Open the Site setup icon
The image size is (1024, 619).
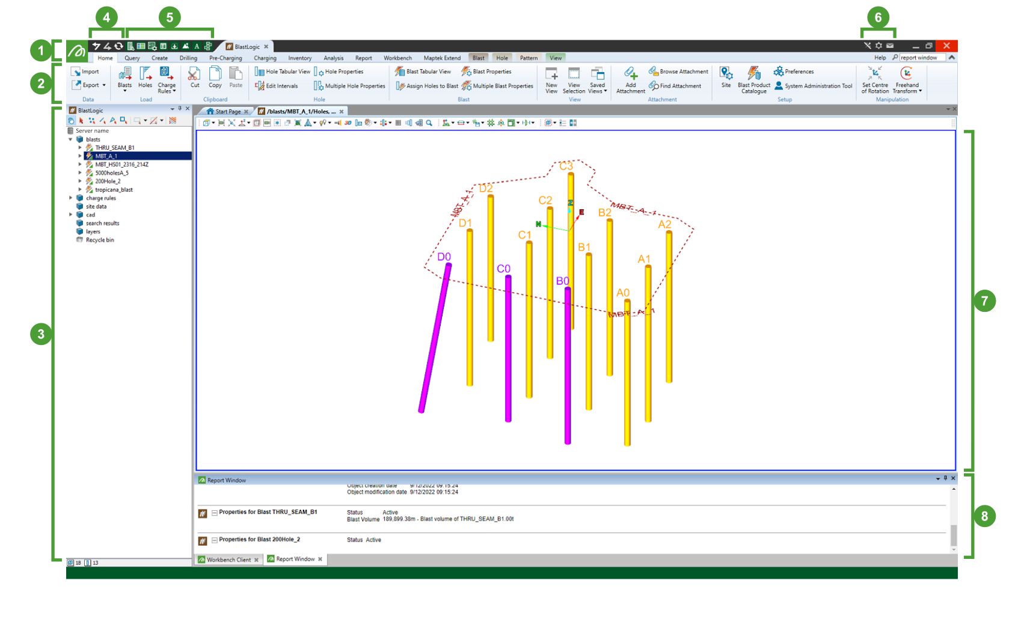tap(726, 74)
